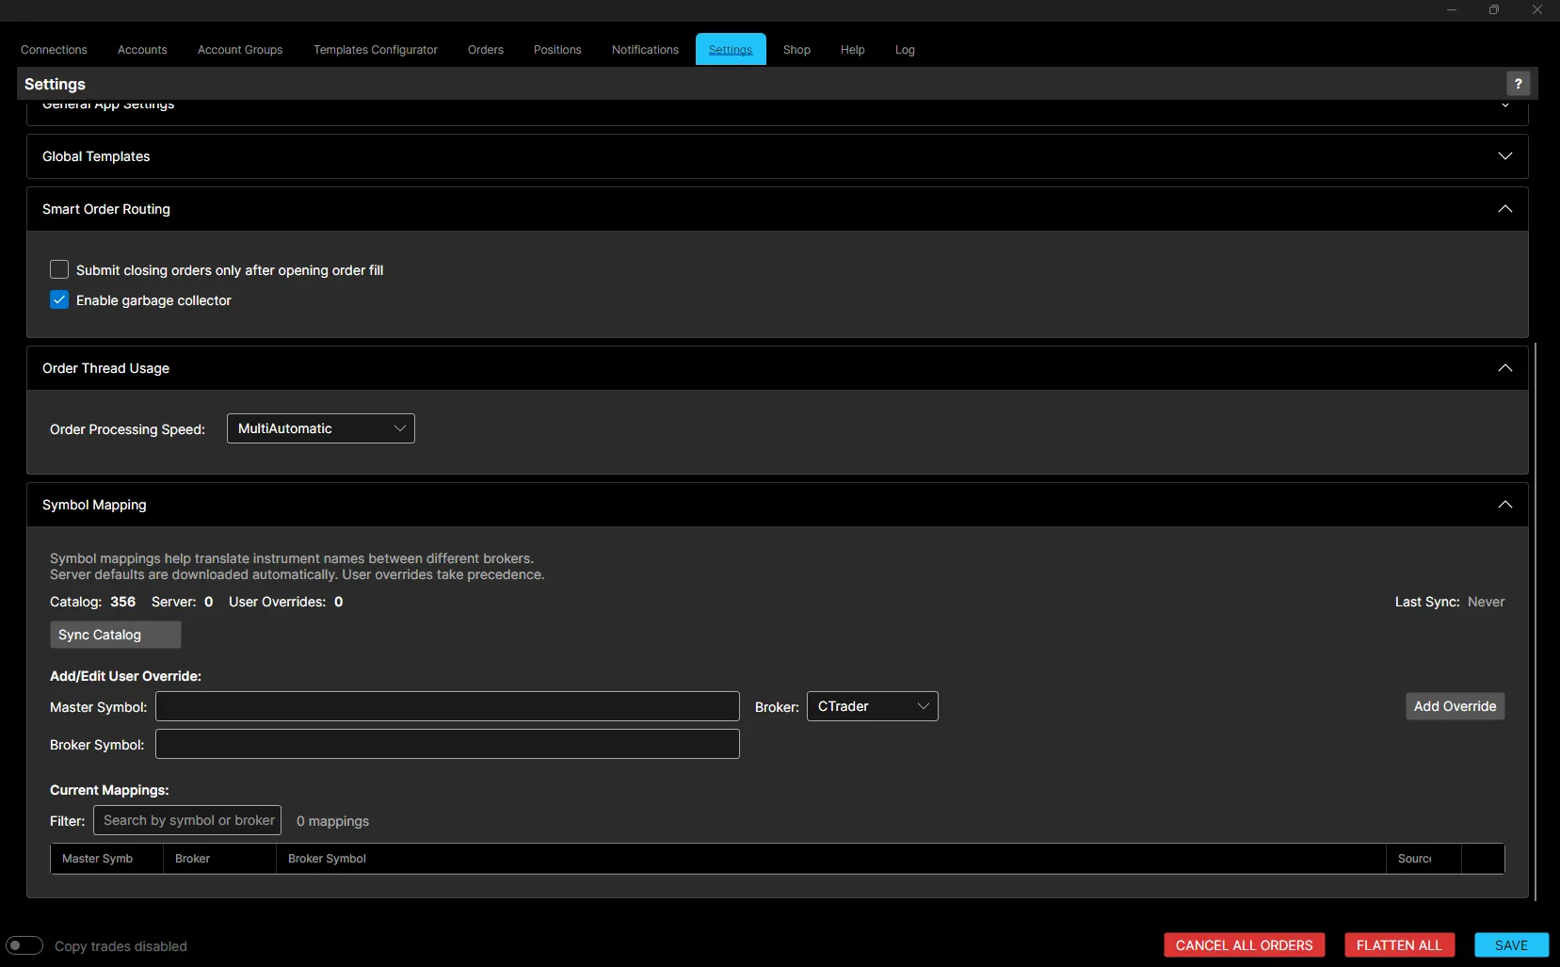The image size is (1560, 967).
Task: Check Submit closing orders only after opening order fill
Action: [59, 269]
